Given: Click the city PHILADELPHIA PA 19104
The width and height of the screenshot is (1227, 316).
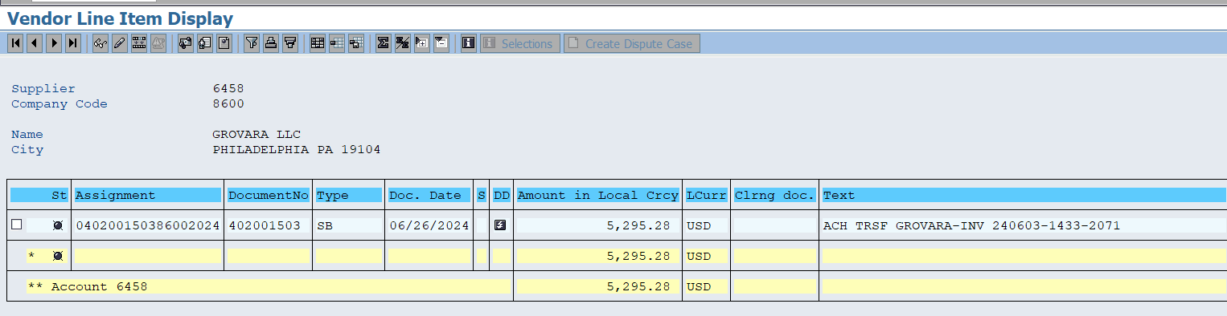Looking at the screenshot, I should click(x=297, y=149).
